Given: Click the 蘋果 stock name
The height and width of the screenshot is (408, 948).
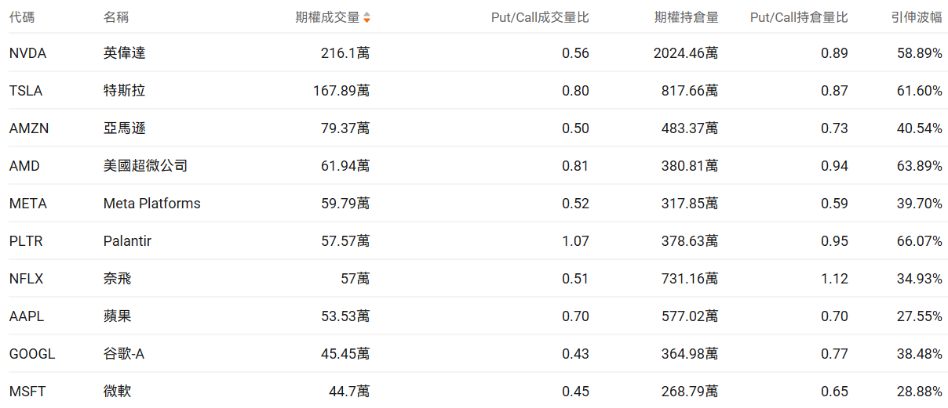Looking at the screenshot, I should point(117,316).
